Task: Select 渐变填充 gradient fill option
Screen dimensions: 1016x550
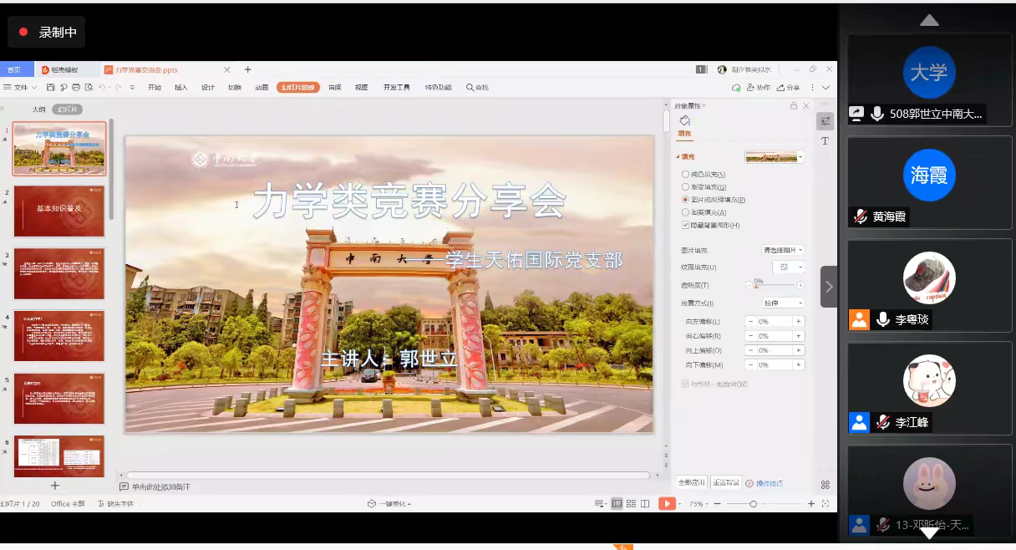Action: tap(686, 187)
